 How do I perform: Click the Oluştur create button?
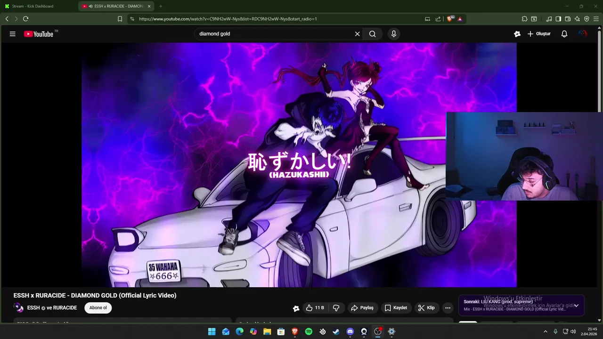pyautogui.click(x=539, y=34)
